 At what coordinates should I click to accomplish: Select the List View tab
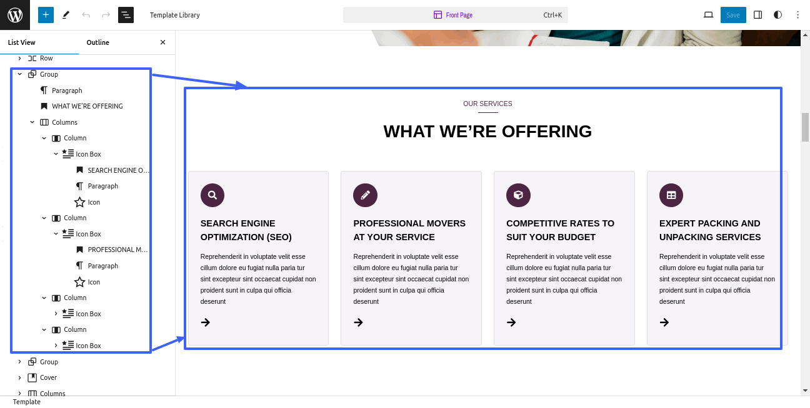pos(21,42)
